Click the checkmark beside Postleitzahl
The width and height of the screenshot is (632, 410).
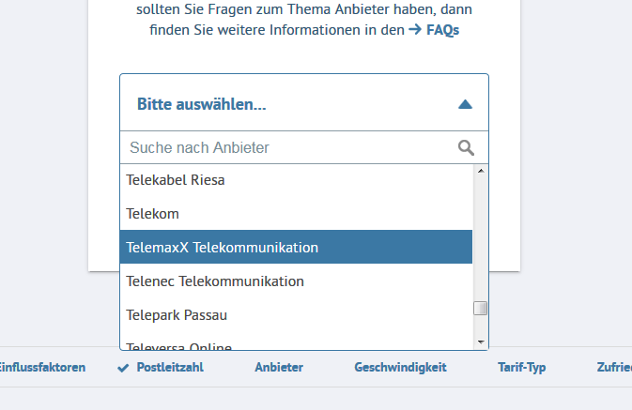click(x=123, y=368)
